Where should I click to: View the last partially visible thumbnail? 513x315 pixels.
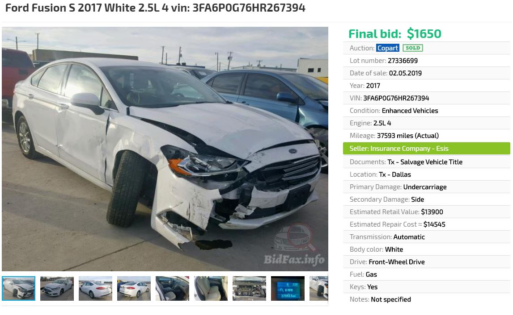[319, 288]
